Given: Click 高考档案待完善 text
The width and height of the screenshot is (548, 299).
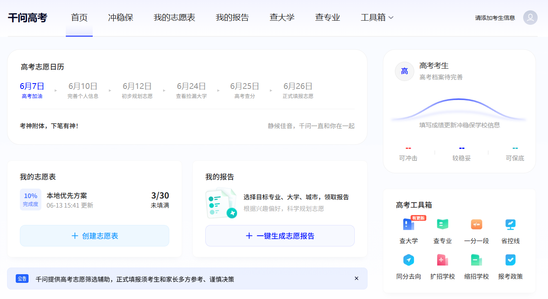Looking at the screenshot, I should pyautogui.click(x=441, y=77).
